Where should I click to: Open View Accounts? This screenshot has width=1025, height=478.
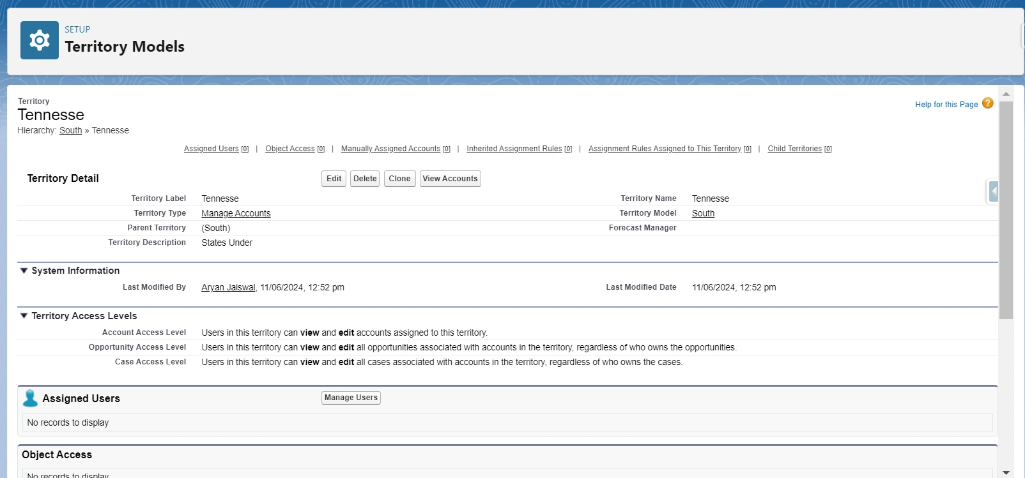pos(450,179)
